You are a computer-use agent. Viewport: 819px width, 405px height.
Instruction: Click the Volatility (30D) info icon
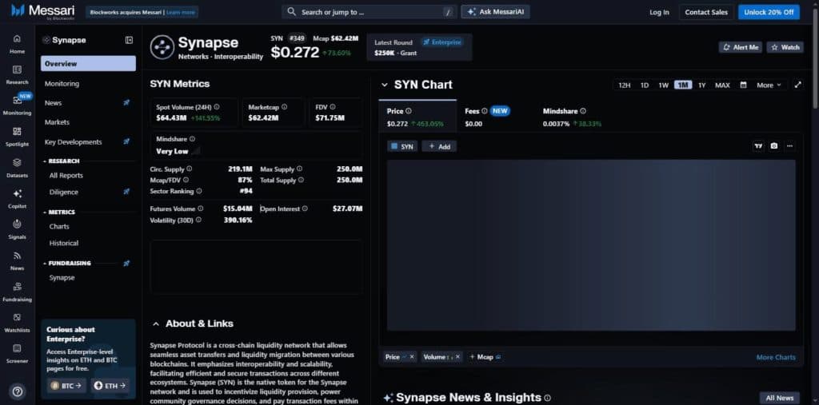pyautogui.click(x=198, y=220)
